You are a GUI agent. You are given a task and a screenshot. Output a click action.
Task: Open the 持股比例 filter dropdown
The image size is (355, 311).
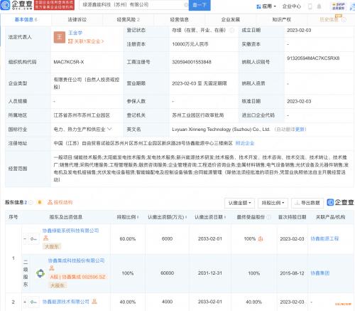(x=273, y=203)
